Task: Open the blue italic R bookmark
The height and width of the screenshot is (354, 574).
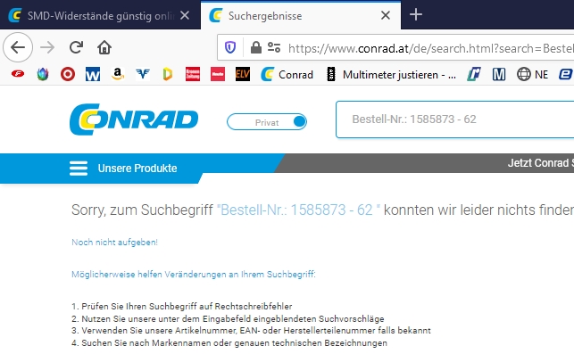Action: pyautogui.click(x=474, y=74)
